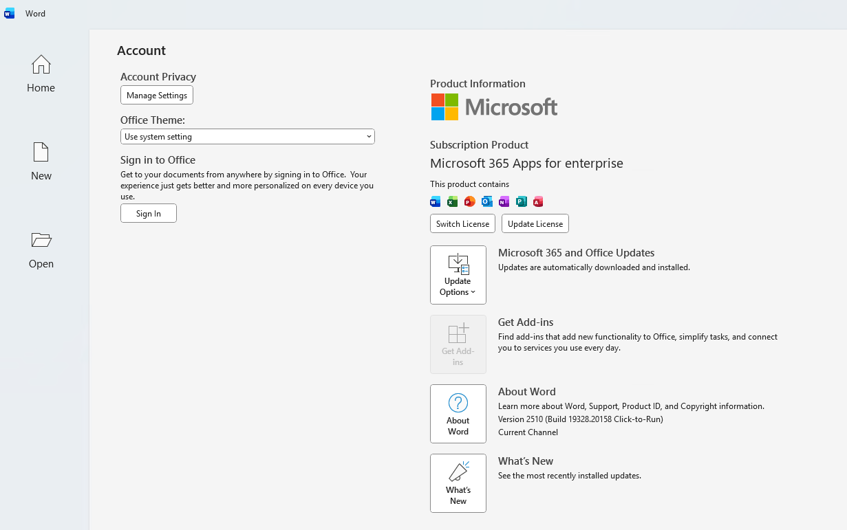Viewport: 847px width, 530px height.
Task: Click the Microsoft four-color logo
Action: pos(444,107)
